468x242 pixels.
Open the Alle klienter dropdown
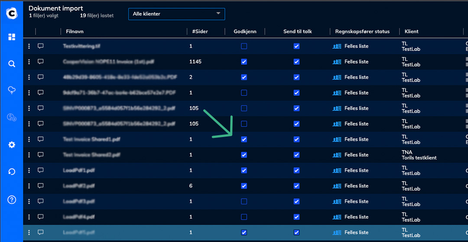pos(176,14)
